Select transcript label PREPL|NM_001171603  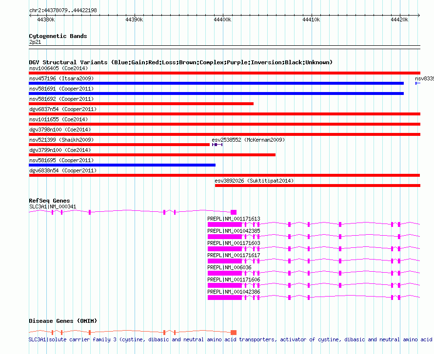click(234, 243)
